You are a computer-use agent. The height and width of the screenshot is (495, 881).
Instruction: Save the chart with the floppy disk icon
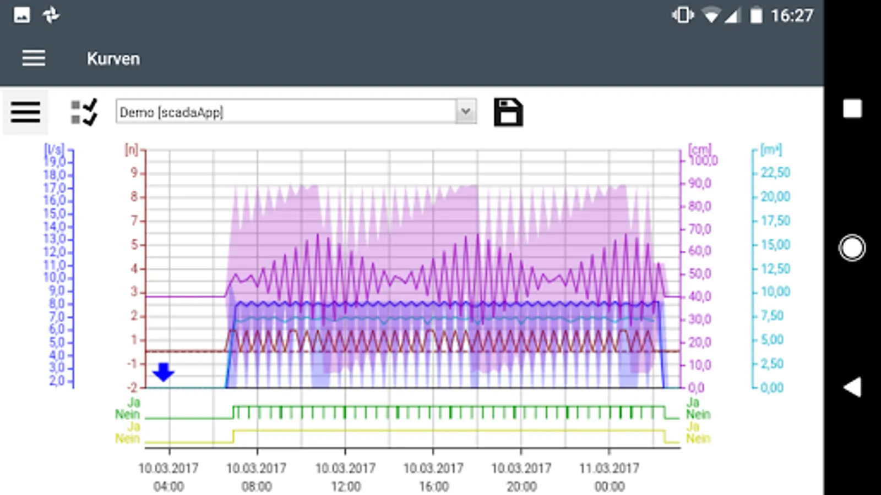[508, 112]
